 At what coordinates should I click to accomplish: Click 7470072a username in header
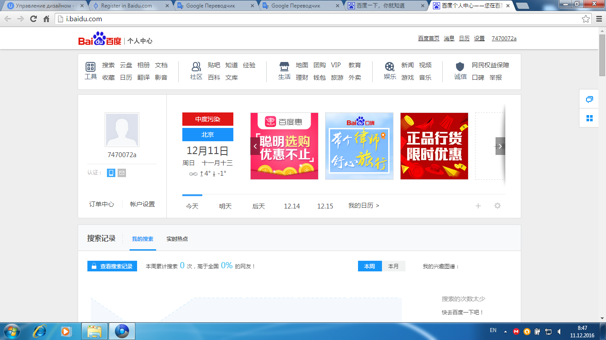click(504, 39)
